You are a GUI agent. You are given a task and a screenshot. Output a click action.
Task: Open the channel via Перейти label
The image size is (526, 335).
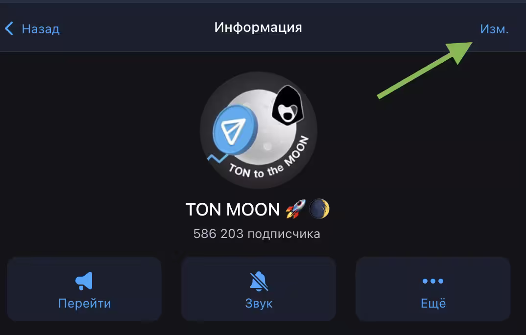click(85, 304)
